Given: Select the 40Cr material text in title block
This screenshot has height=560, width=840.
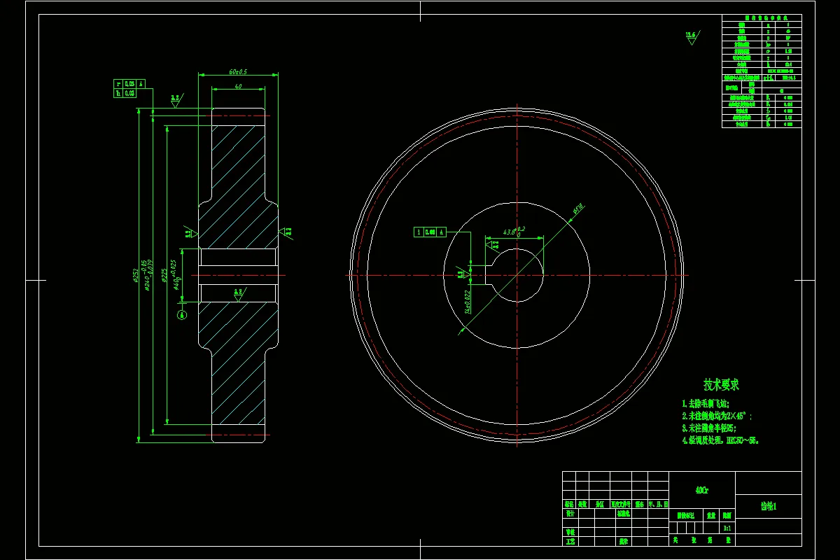Looking at the screenshot, I should coord(701,491).
